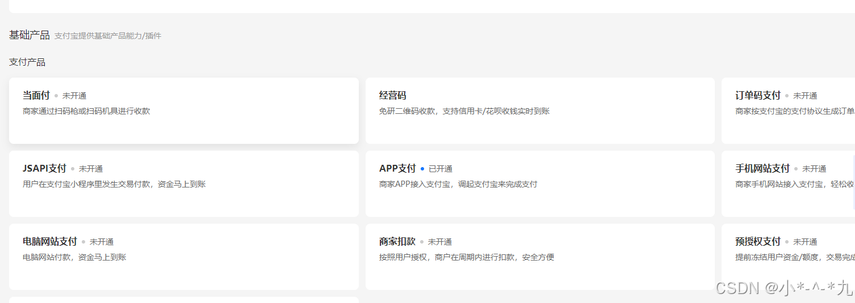Open the JSAPI支付 product card
Screen dimensions: 855x303
click(x=184, y=183)
